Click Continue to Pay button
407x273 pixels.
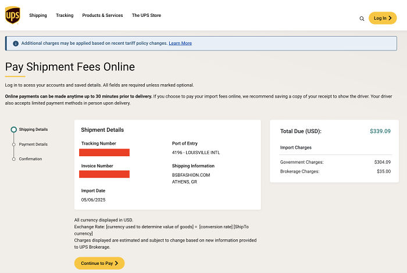tap(99, 263)
